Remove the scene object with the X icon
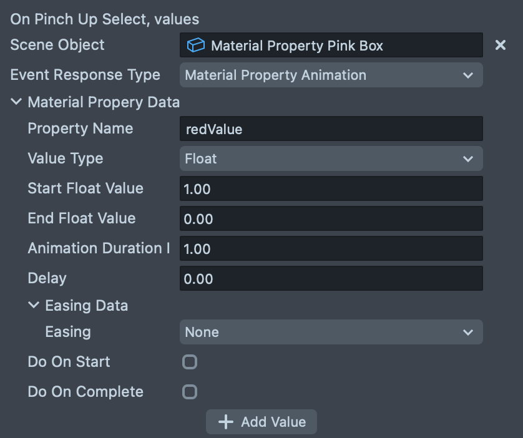This screenshot has height=438, width=523. pos(500,46)
